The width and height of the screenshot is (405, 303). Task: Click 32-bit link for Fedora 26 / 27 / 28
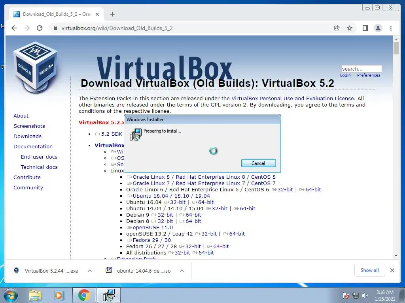click(x=190, y=246)
